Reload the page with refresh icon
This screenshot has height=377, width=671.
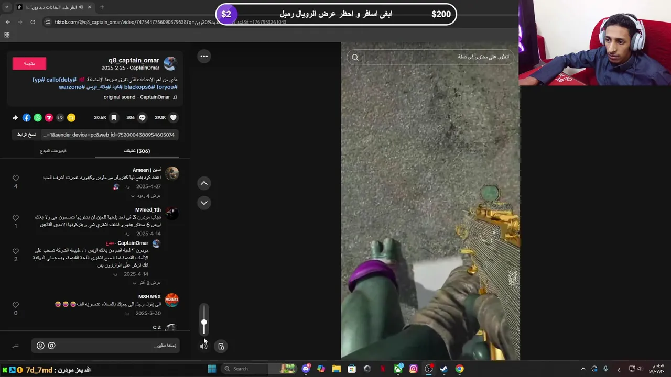pos(33,22)
